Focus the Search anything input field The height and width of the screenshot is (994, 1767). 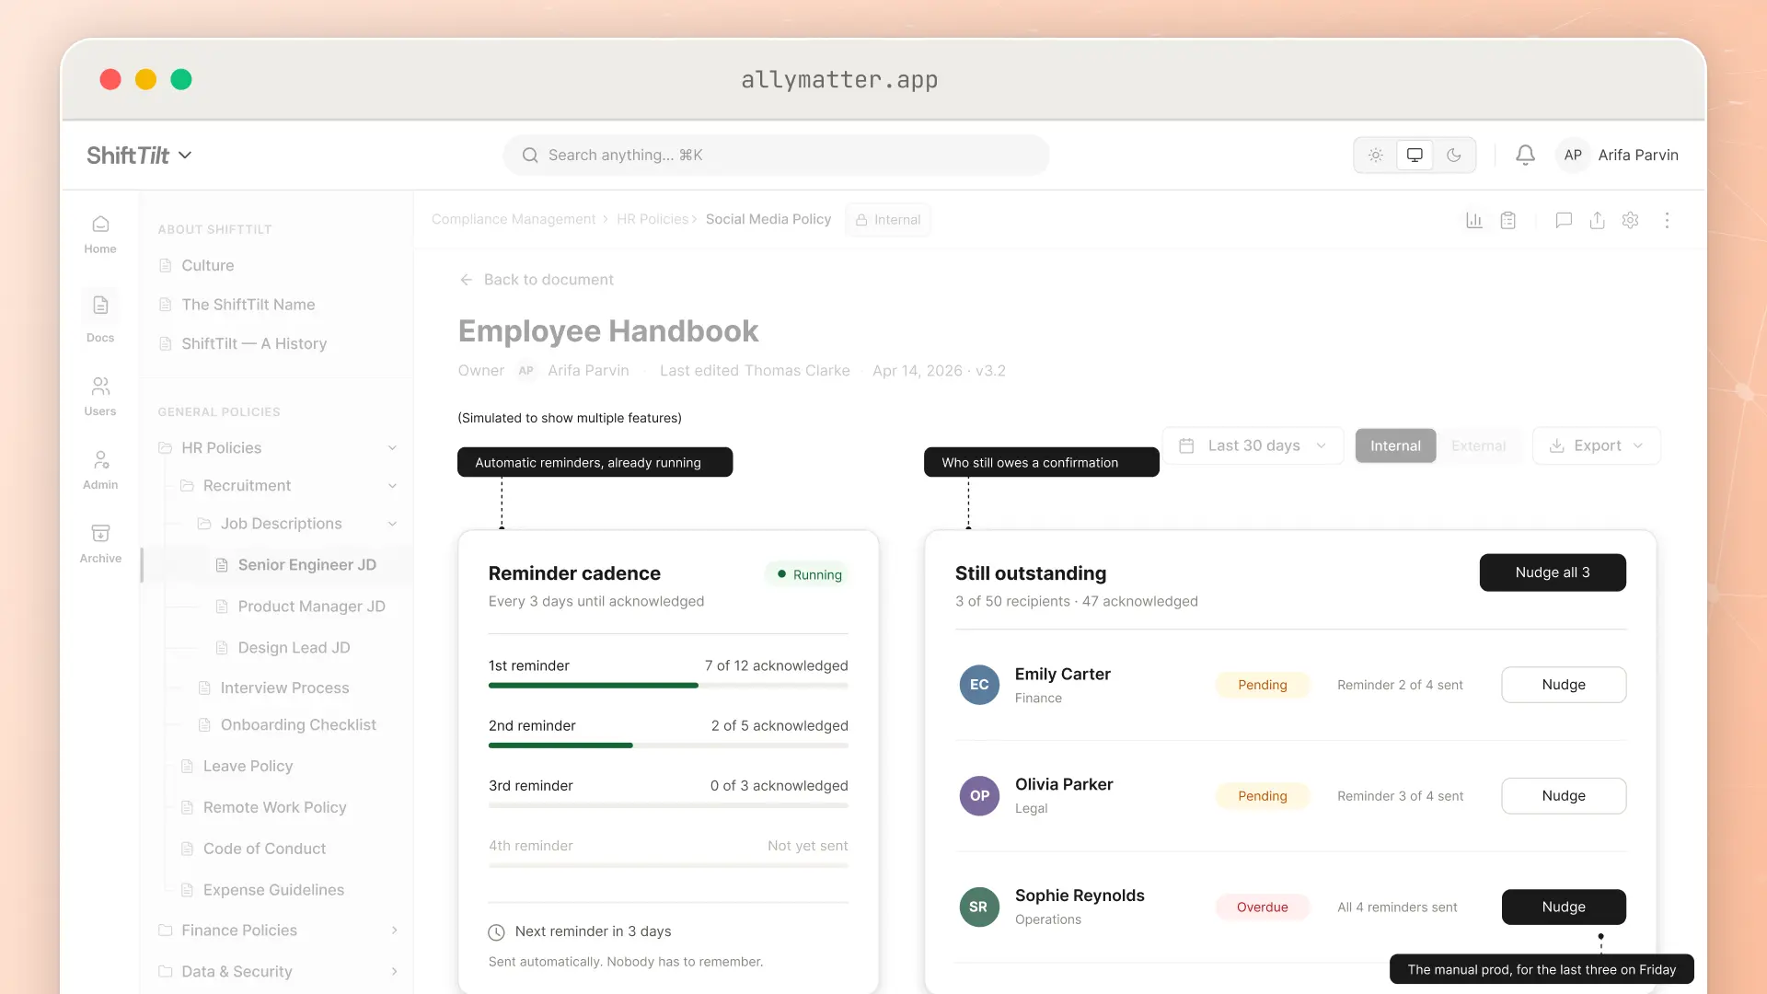(776, 155)
